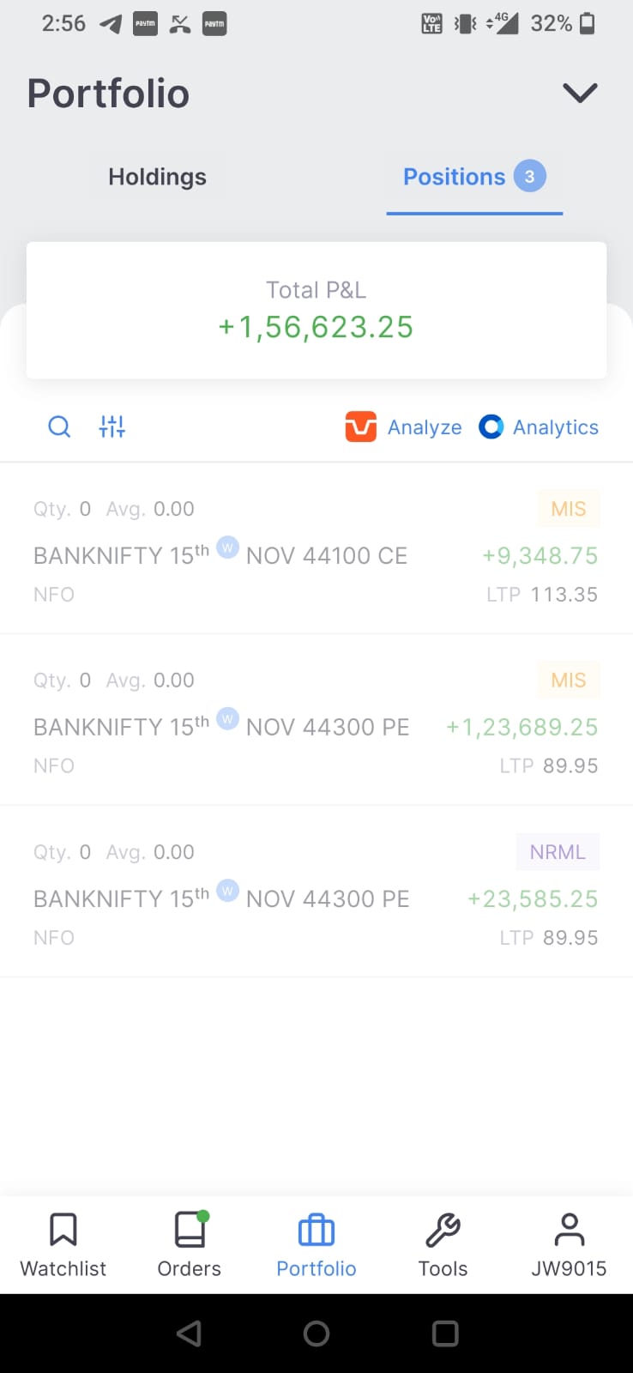Open the NRML BANKNIFTY 44300 PE position
Image resolution: width=633 pixels, height=1373 pixels.
(x=316, y=892)
